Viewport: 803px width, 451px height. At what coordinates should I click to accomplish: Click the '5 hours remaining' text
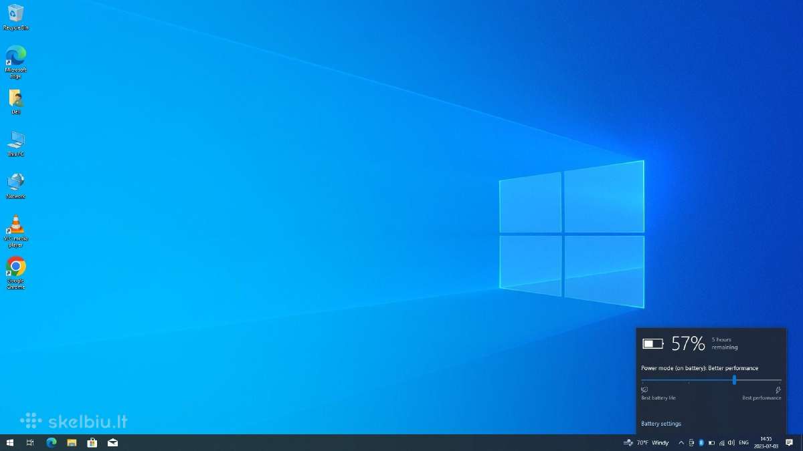[x=725, y=343]
